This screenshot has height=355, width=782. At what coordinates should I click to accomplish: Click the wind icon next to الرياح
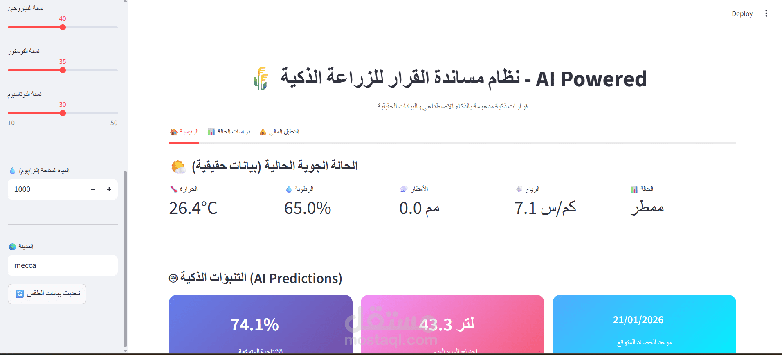click(519, 189)
